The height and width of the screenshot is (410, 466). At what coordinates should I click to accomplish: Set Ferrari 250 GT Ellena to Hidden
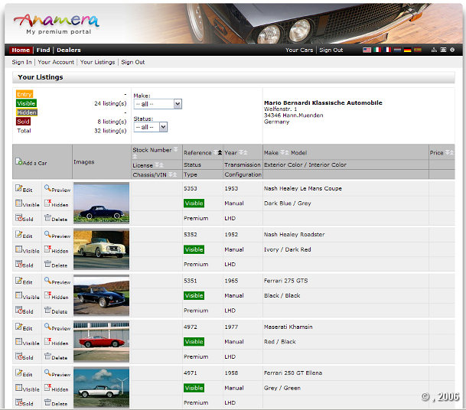click(56, 389)
